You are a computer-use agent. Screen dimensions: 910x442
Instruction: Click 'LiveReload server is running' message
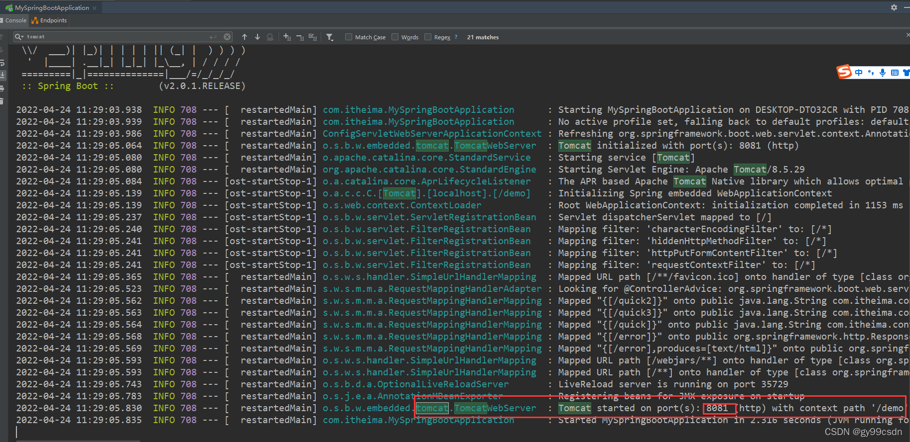(x=673, y=384)
